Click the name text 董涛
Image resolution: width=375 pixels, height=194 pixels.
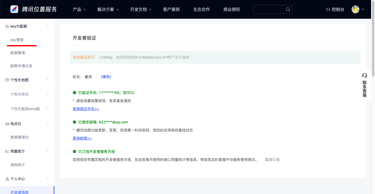point(88,77)
